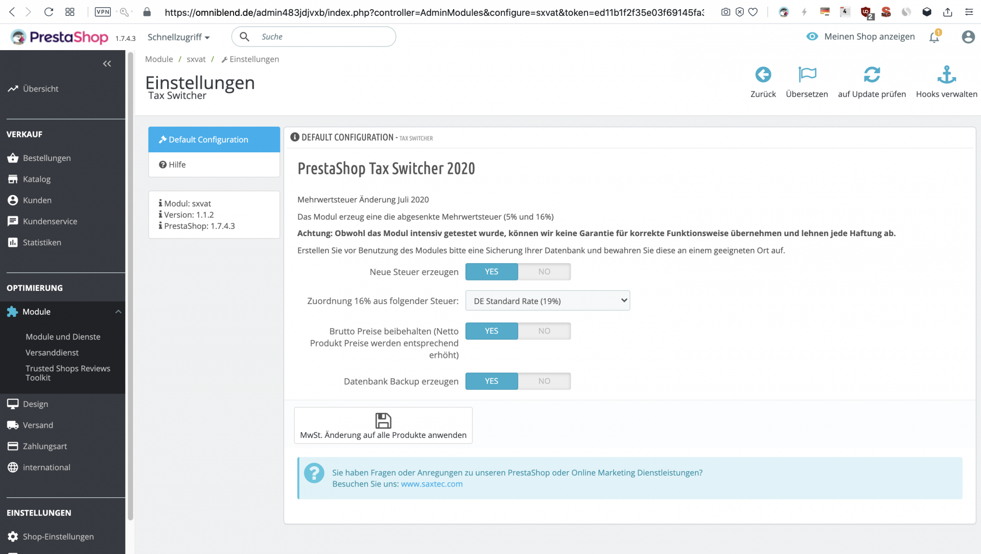Screen dimensions: 981x554
Task: Collapse the Module sidebar section chevron
Action: 118,312
